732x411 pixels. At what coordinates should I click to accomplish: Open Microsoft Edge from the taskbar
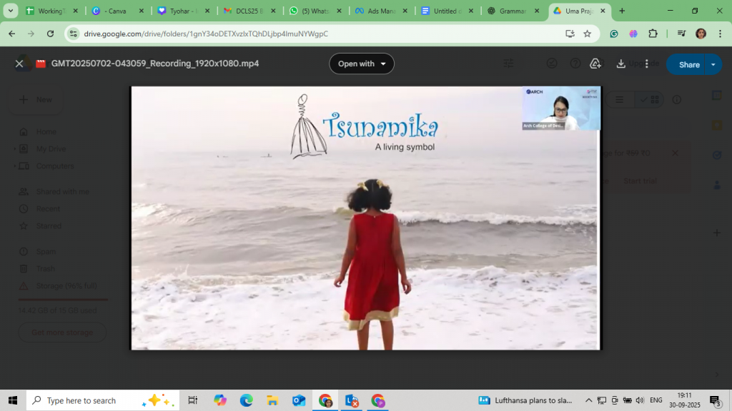(x=247, y=400)
